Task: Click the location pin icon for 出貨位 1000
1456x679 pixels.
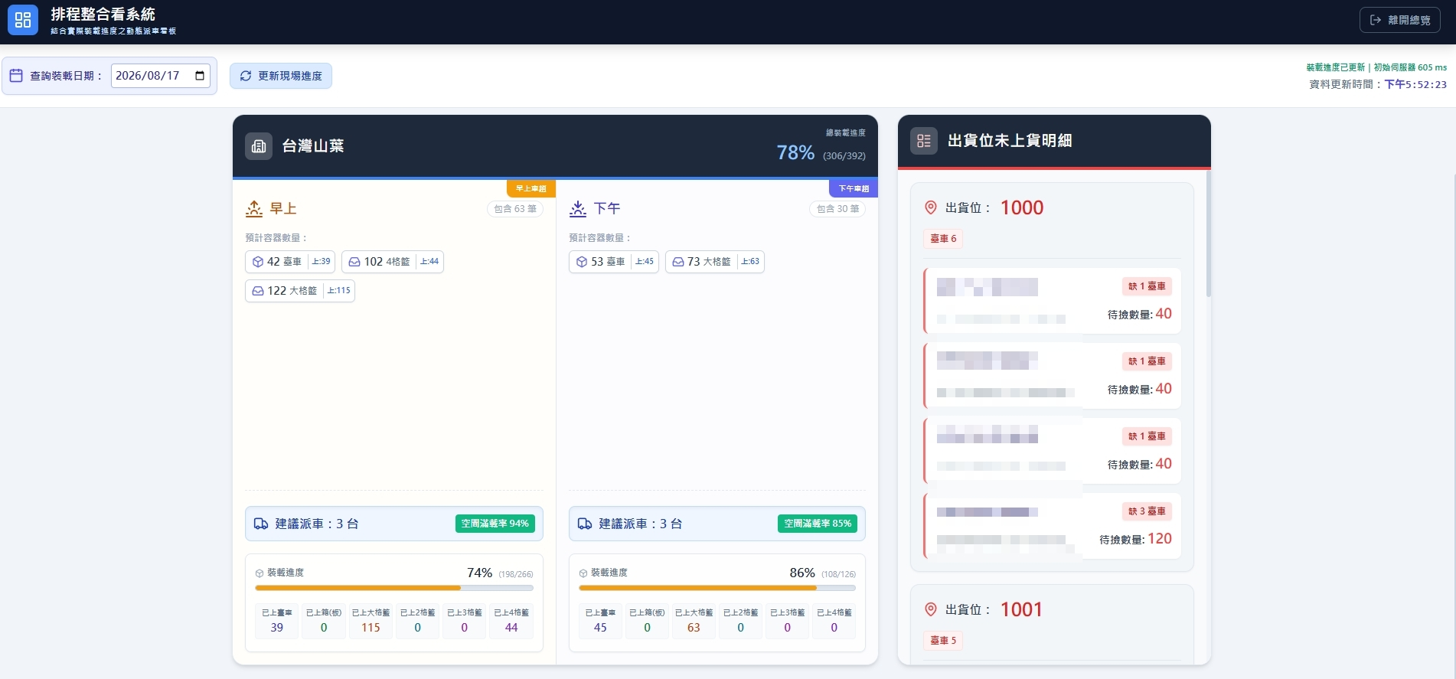Action: tap(931, 207)
